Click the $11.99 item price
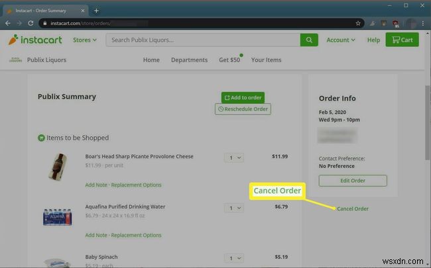The image size is (431, 268). 280,156
